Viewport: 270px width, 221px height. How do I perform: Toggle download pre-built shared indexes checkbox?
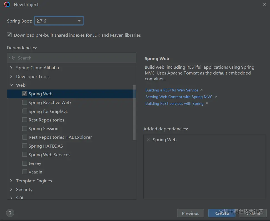(x=9, y=35)
